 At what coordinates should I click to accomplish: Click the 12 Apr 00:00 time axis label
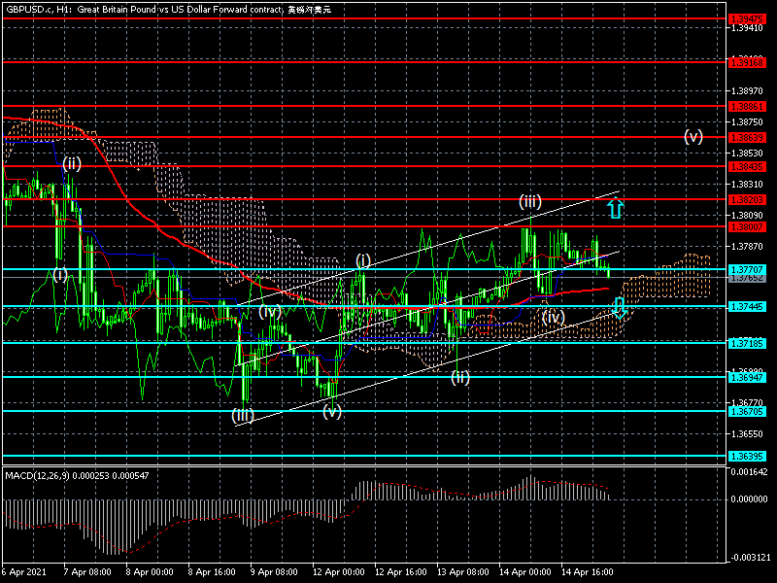[x=339, y=572]
